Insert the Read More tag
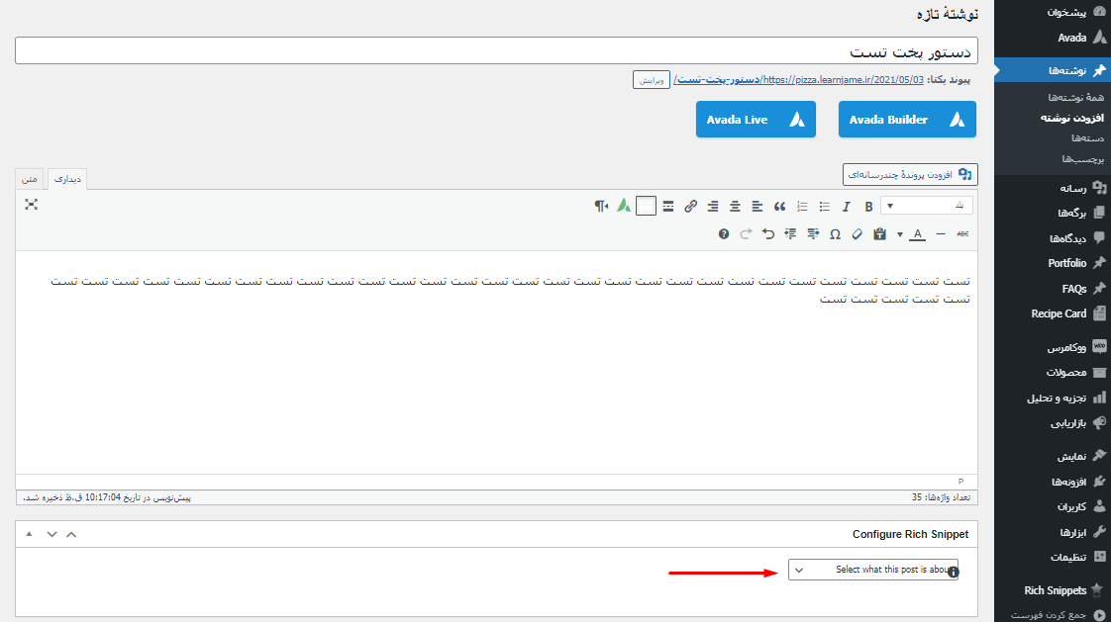Image resolution: width=1111 pixels, height=622 pixels. (x=668, y=207)
